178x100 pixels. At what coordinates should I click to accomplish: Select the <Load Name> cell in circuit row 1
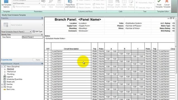(71, 51)
